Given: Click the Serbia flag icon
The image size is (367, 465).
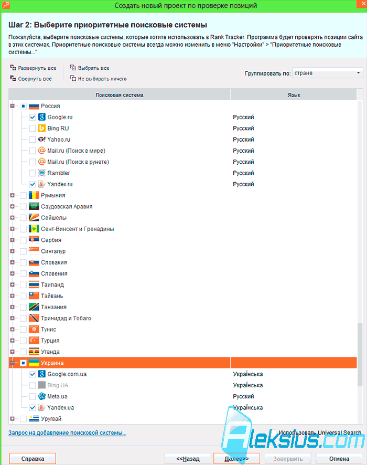Looking at the screenshot, I should 34,240.
